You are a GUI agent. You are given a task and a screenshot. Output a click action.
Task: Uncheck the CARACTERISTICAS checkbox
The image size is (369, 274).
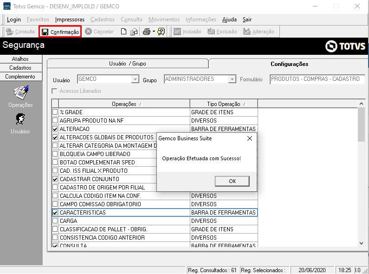pyautogui.click(x=55, y=213)
